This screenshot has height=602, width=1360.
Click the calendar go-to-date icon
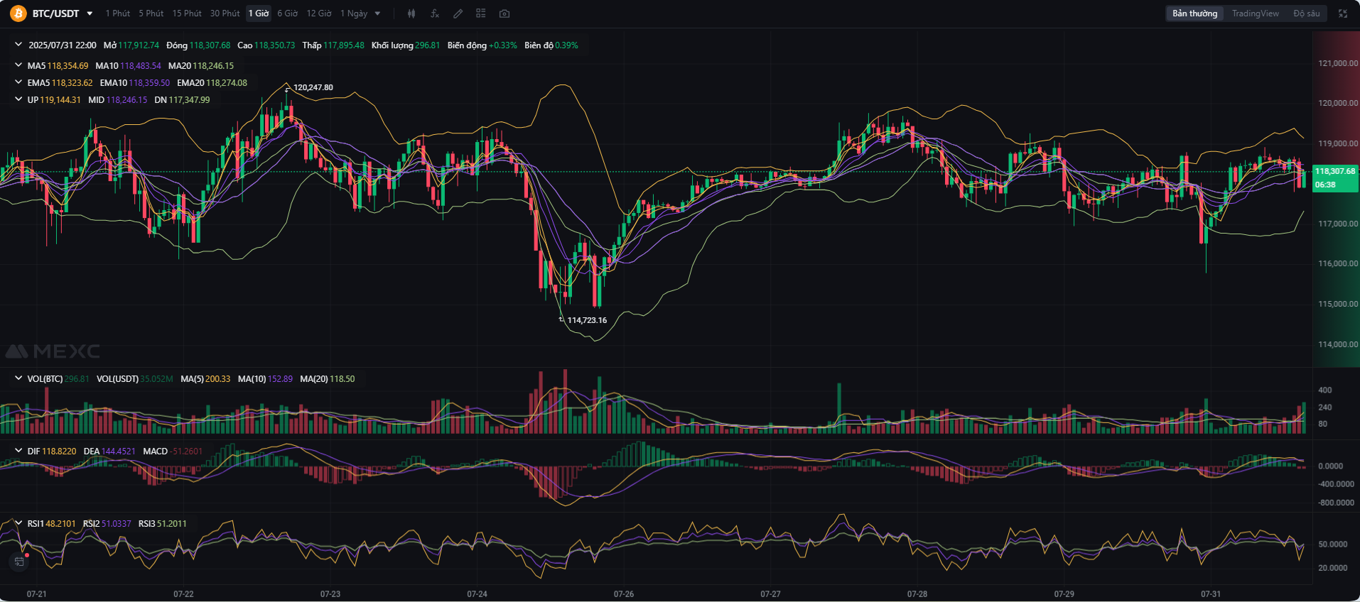pos(19,562)
